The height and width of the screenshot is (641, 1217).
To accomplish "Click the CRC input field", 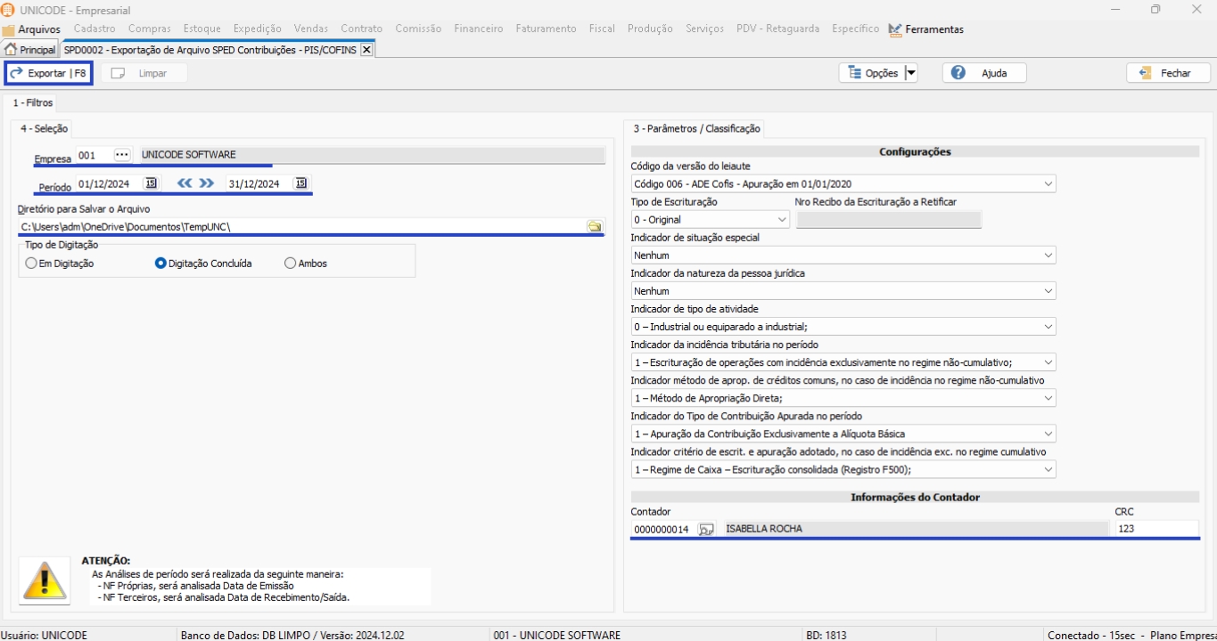I will (1155, 529).
